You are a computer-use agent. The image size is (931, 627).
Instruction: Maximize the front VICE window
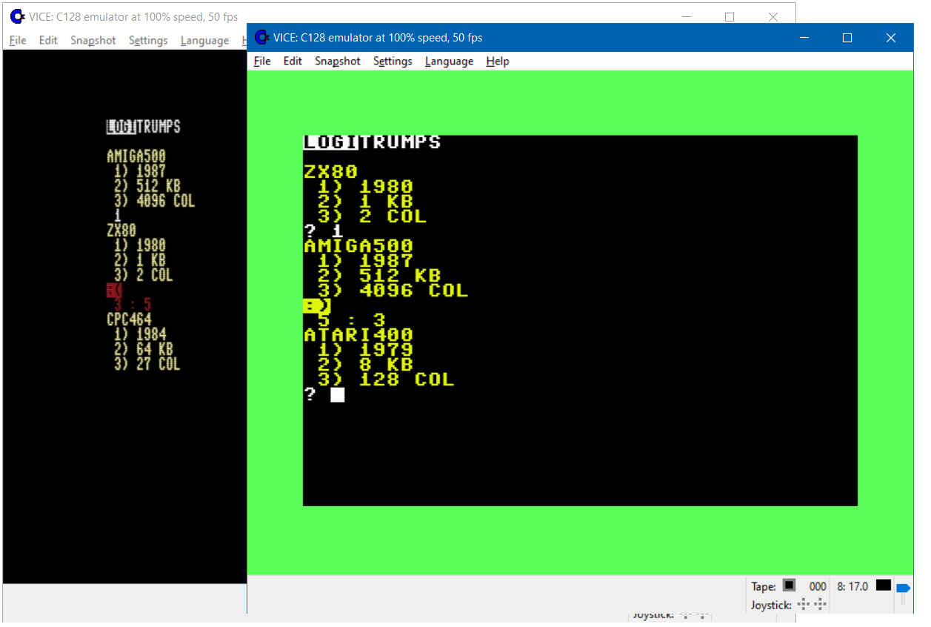click(847, 38)
